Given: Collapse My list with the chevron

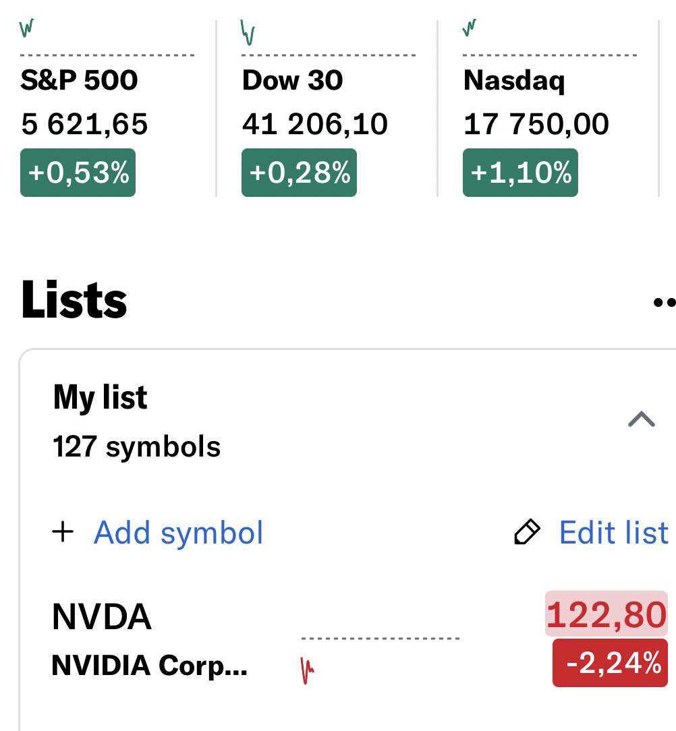Looking at the screenshot, I should coord(641,419).
